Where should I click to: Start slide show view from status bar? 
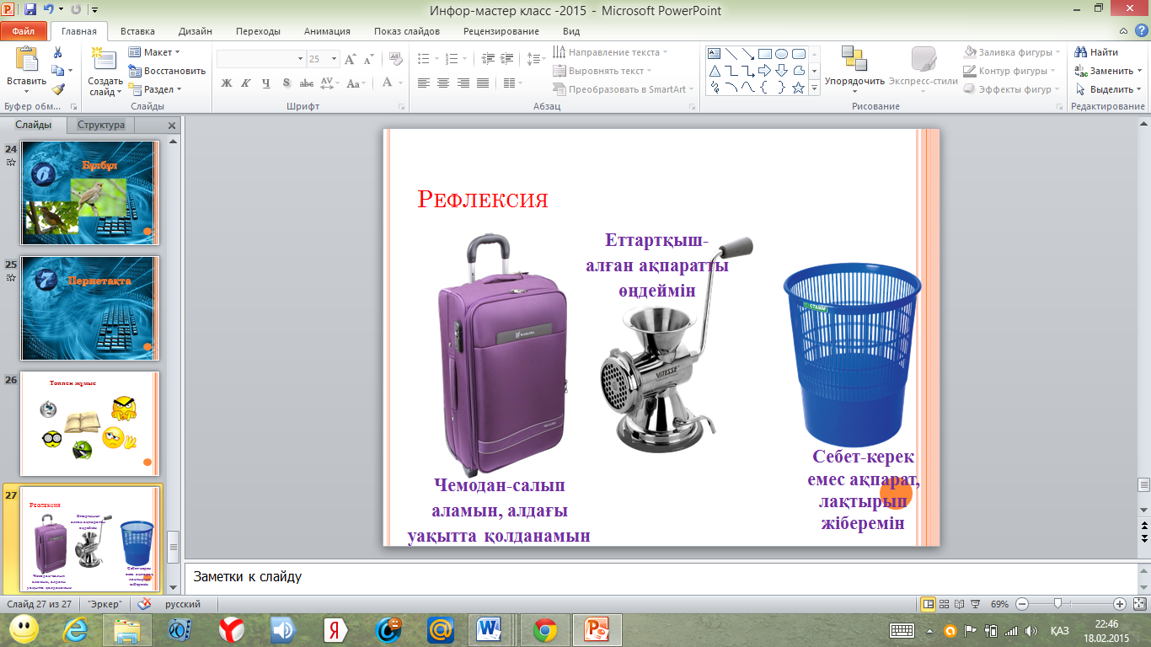pyautogui.click(x=976, y=604)
